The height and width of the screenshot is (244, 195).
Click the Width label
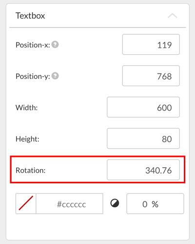click(27, 108)
